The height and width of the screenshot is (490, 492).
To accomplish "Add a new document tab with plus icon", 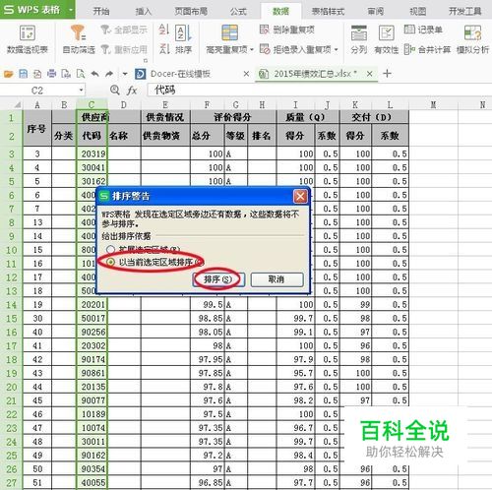I will [387, 74].
